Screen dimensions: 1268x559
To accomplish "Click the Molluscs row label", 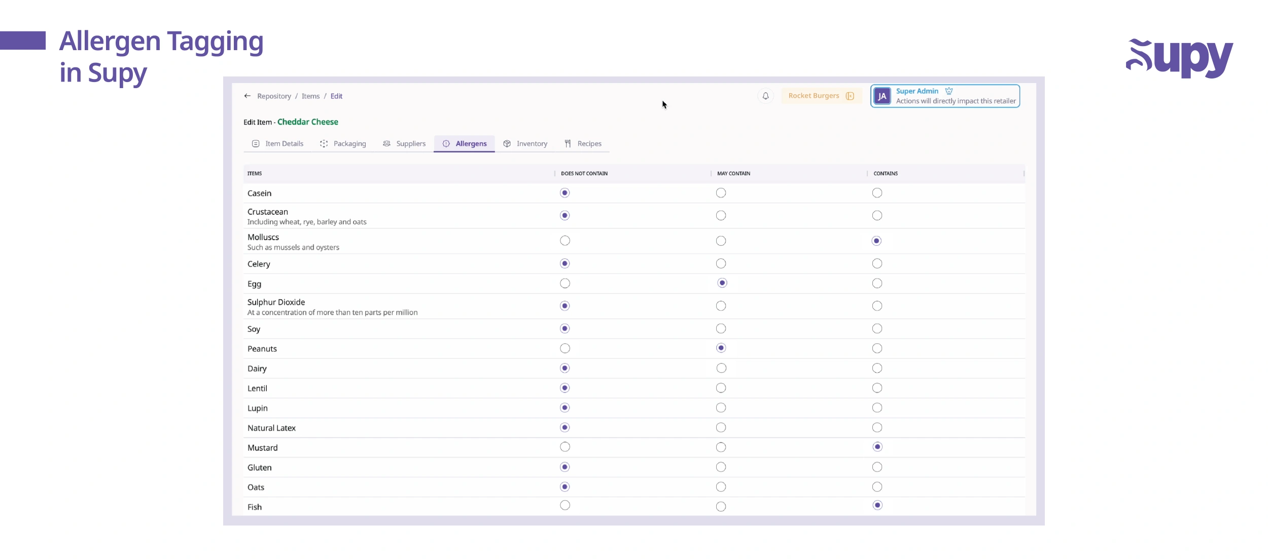I will [x=263, y=237].
